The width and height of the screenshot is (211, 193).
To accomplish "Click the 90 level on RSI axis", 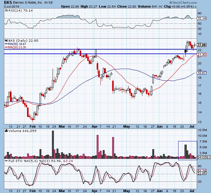I will [x=199, y=13].
